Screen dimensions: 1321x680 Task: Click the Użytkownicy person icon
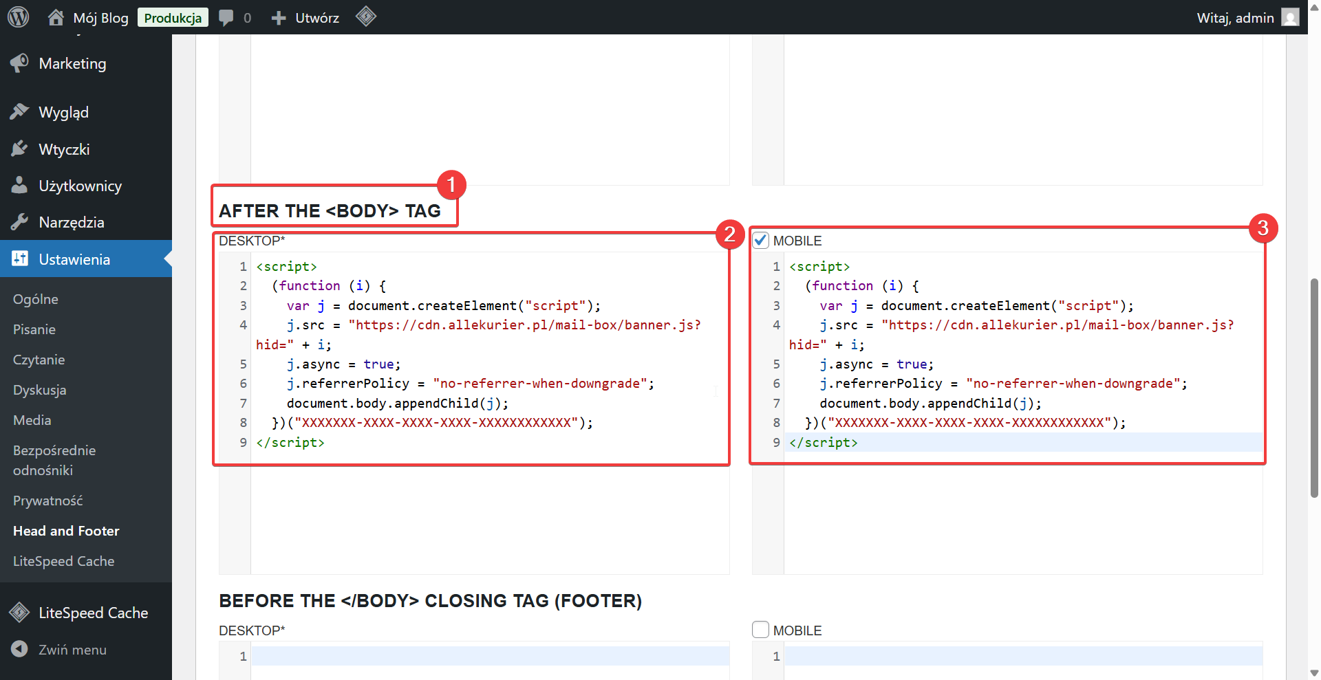pos(19,185)
